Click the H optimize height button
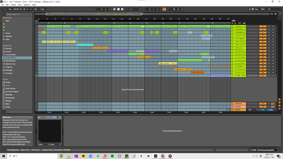The image size is (283, 159). click(x=272, y=14)
